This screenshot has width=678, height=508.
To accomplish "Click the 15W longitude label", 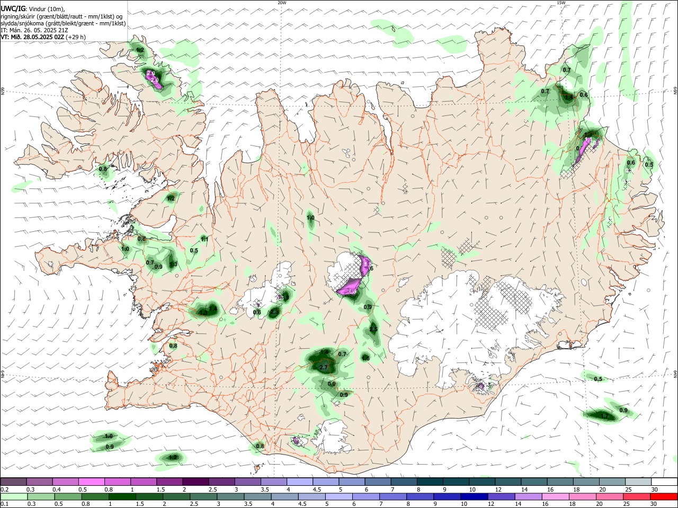I will point(561,3).
